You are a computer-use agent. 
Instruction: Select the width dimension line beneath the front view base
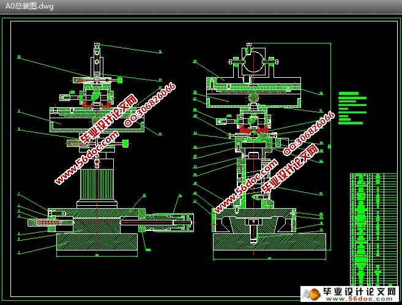tap(269, 259)
